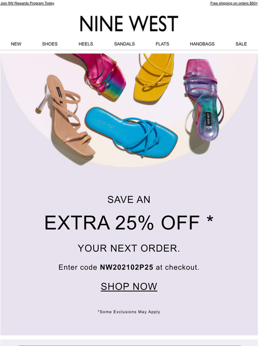
Task: Open the SALE section
Action: coord(241,44)
